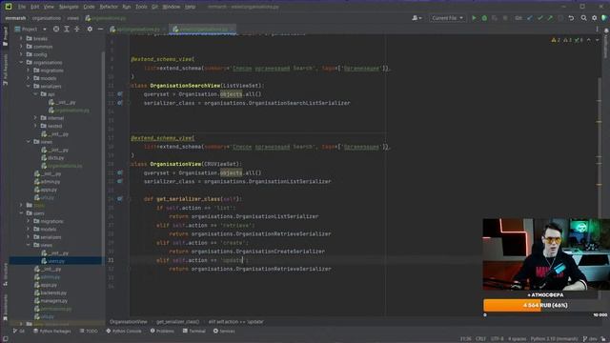Open the Problems tool window
This screenshot has width=610, height=343.
[x=162, y=331]
